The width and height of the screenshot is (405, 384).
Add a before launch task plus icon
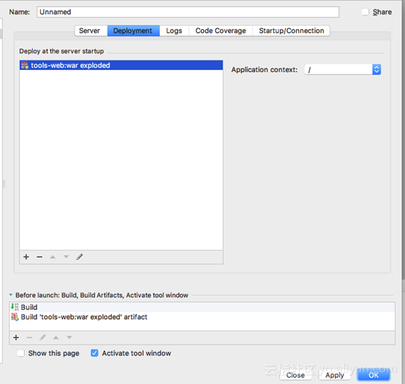[x=16, y=337]
